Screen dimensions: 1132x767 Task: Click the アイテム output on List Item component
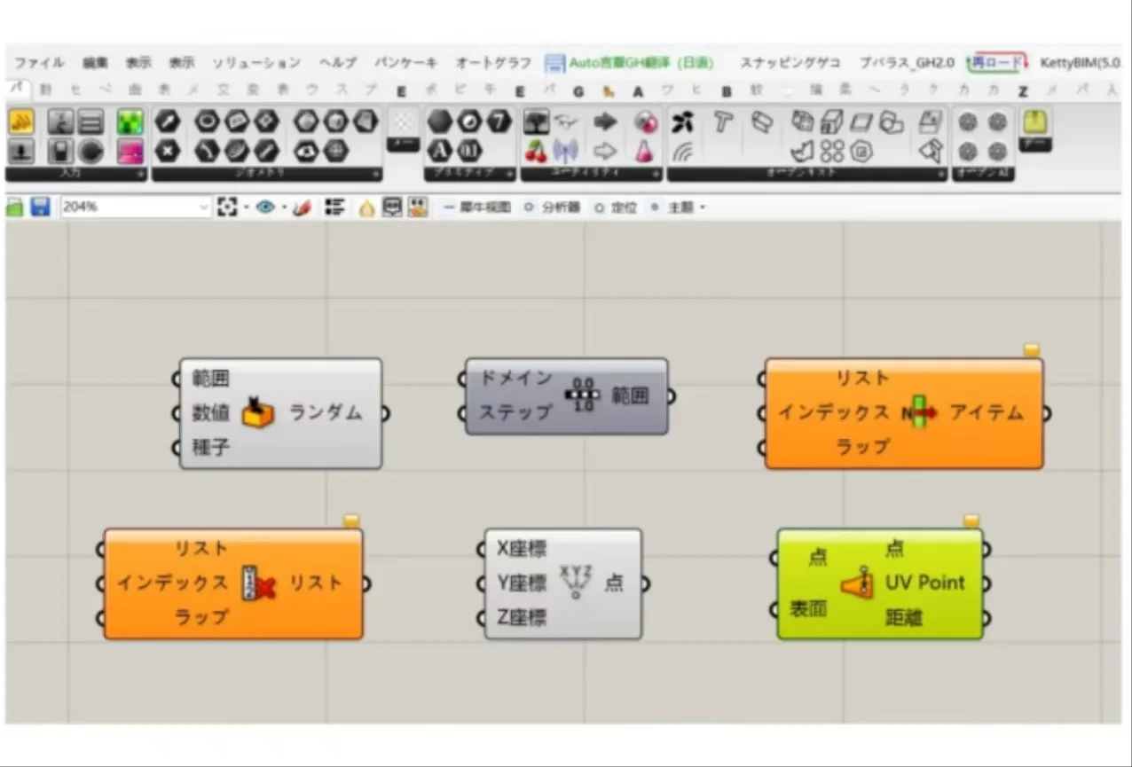pos(987,413)
